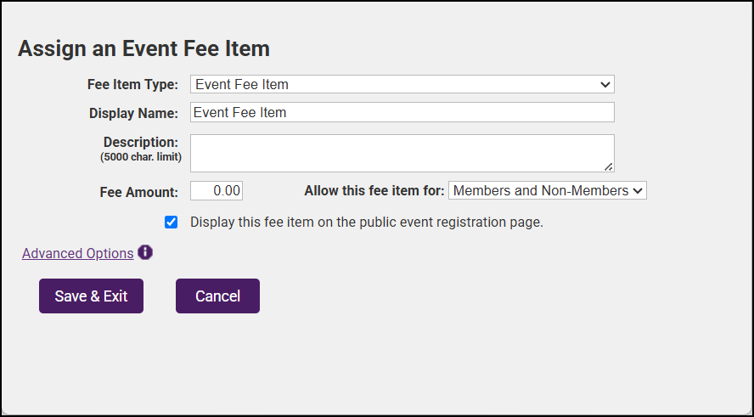This screenshot has width=754, height=417.
Task: Click the info icon beside Advanced Options
Action: pyautogui.click(x=145, y=252)
